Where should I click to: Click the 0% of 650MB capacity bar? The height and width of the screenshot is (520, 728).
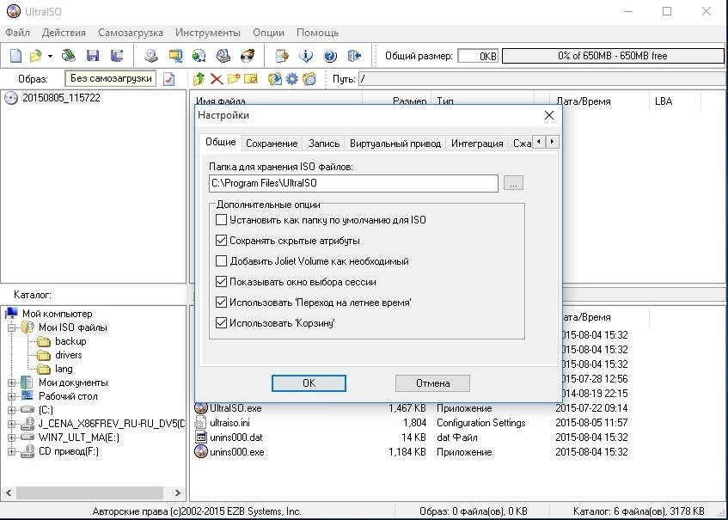[x=613, y=56]
